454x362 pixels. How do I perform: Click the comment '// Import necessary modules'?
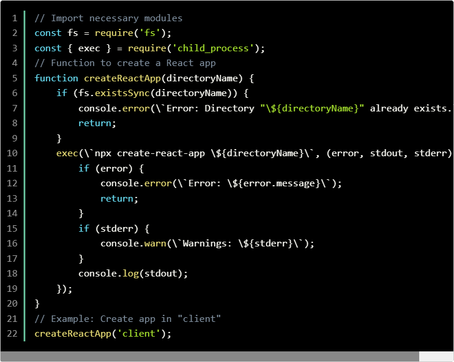pos(108,18)
